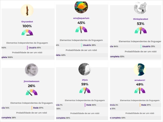The height and width of the screenshot is (122, 163).
Task: Click the gauge icon under jimmieakesson's 26%
Action: [x=31, y=92]
